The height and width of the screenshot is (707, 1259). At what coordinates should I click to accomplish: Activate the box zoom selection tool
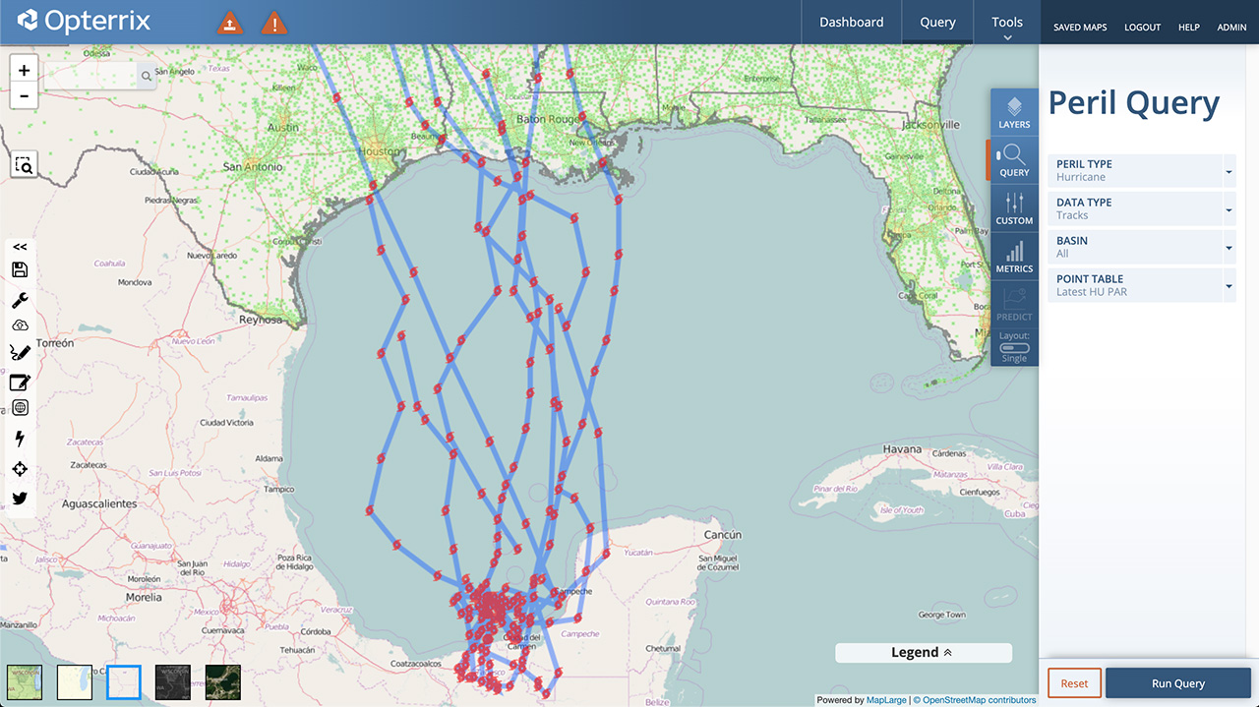(x=24, y=165)
